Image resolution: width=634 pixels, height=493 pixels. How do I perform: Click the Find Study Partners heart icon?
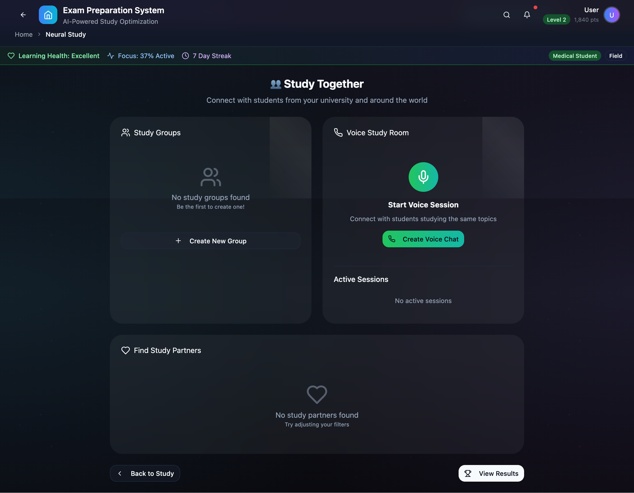pos(125,350)
